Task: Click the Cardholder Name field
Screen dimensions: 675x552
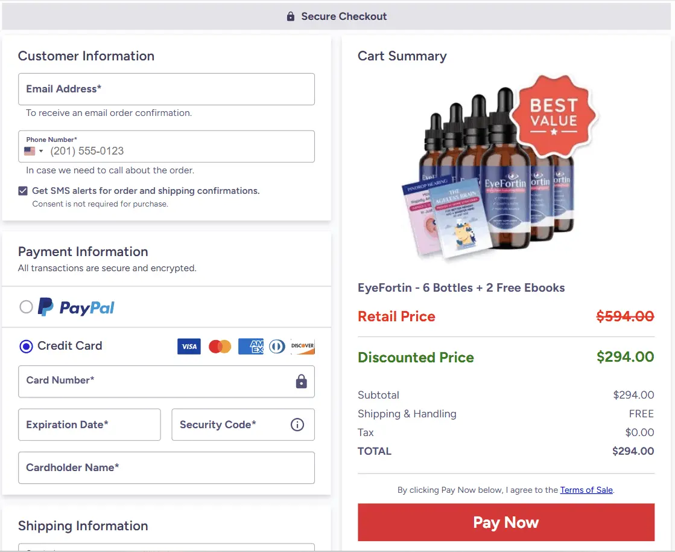Action: pos(166,467)
